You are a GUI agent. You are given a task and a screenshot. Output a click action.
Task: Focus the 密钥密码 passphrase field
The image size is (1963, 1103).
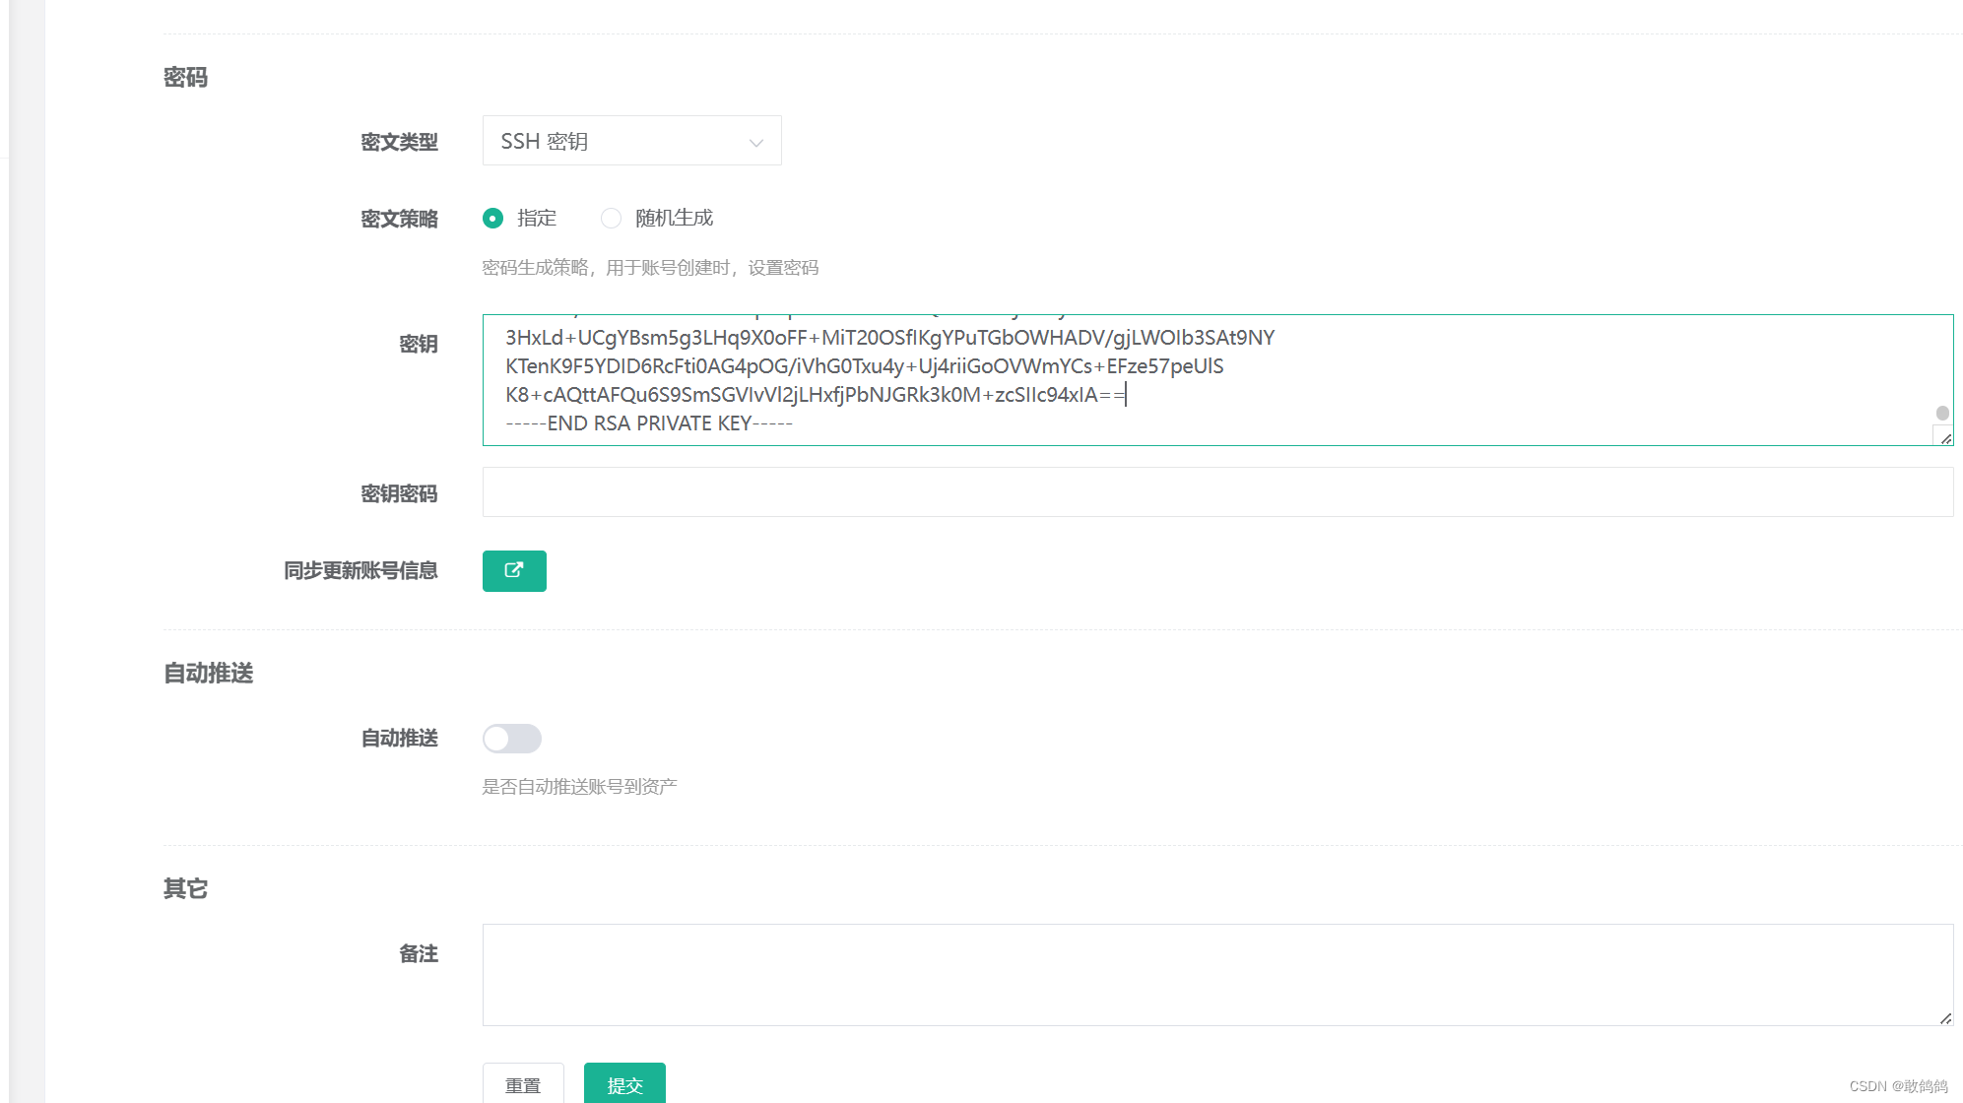1216,492
